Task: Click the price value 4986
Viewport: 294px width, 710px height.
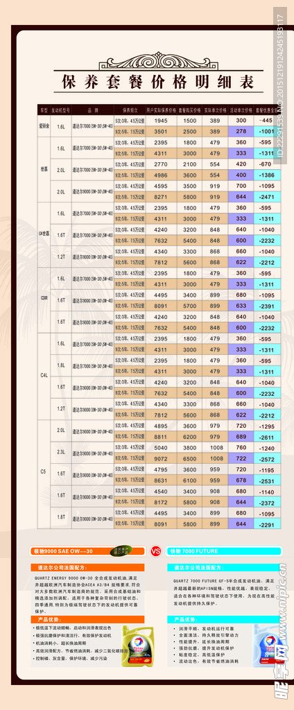Action: 161,175
